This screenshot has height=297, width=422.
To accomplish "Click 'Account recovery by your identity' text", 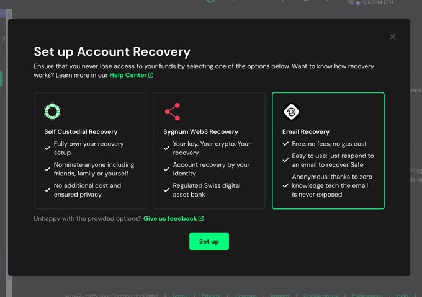I will point(211,169).
